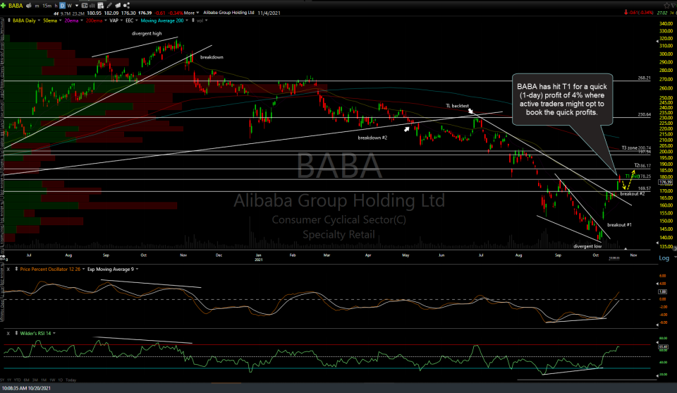Select the YTD time range
The image size is (677, 393).
(17, 380)
